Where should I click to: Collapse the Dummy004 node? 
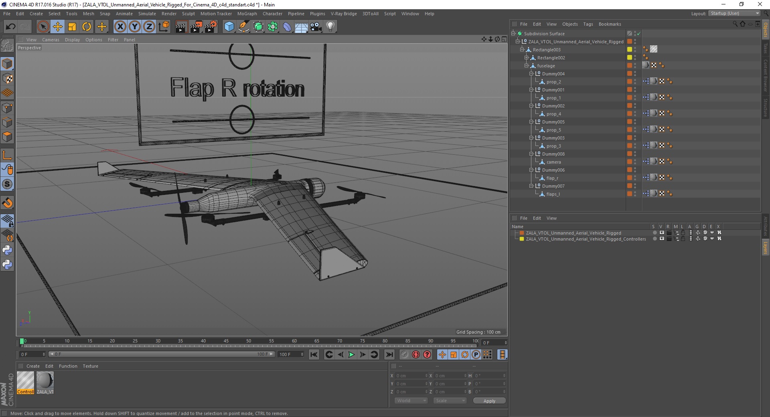(x=531, y=74)
